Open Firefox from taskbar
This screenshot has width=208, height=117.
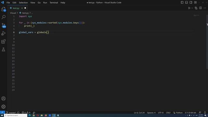(46, 116)
